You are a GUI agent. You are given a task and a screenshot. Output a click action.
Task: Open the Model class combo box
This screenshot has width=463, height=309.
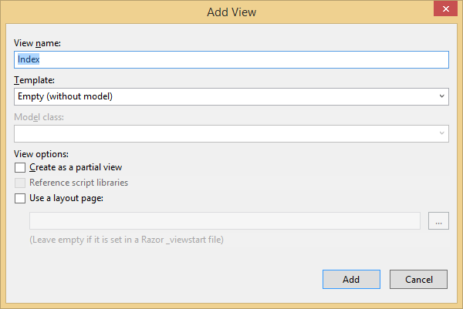(231, 133)
